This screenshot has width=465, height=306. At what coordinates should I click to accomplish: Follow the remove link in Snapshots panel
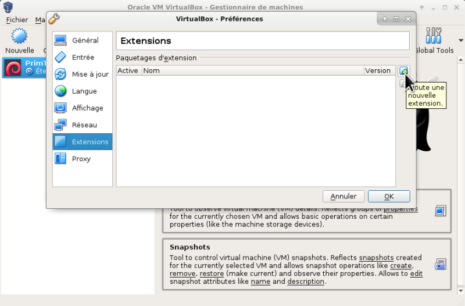point(183,273)
